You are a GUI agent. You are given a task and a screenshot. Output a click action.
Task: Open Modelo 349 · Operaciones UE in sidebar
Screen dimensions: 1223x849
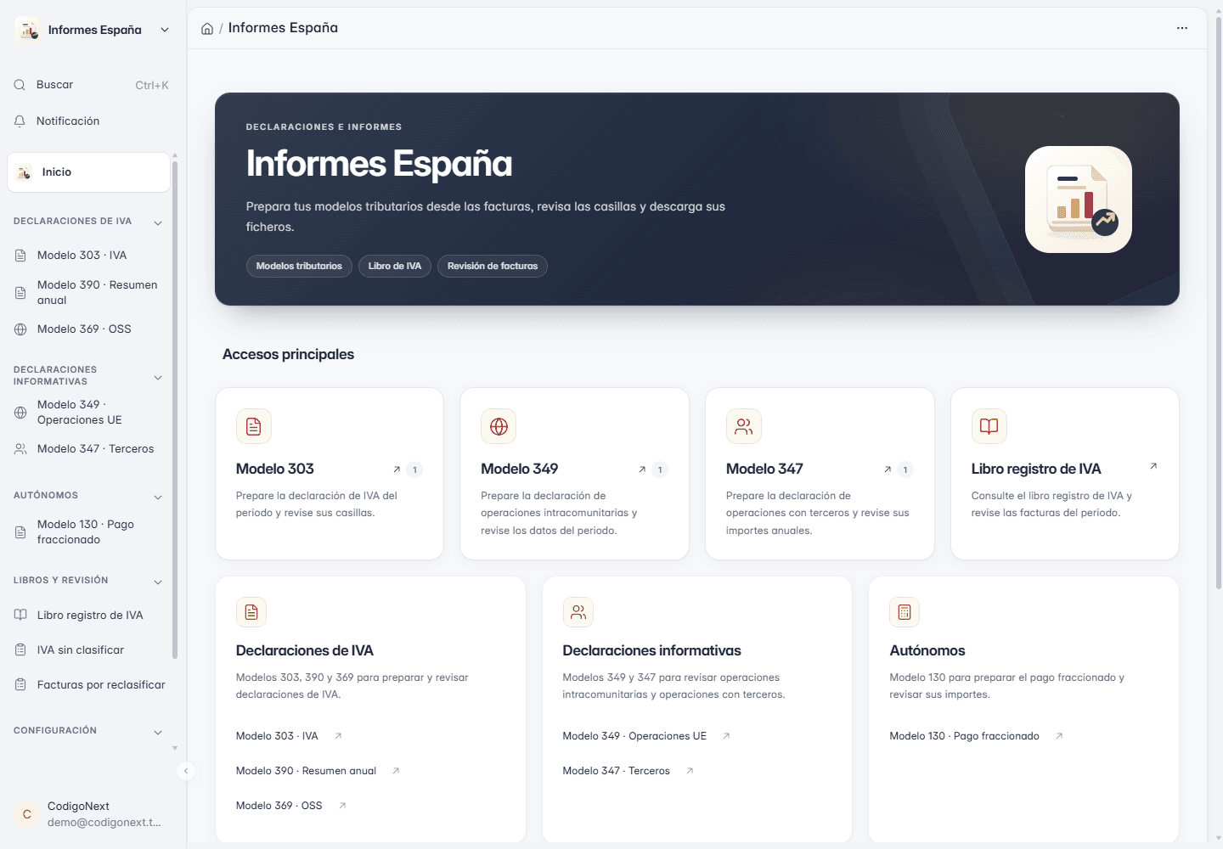[88, 413]
